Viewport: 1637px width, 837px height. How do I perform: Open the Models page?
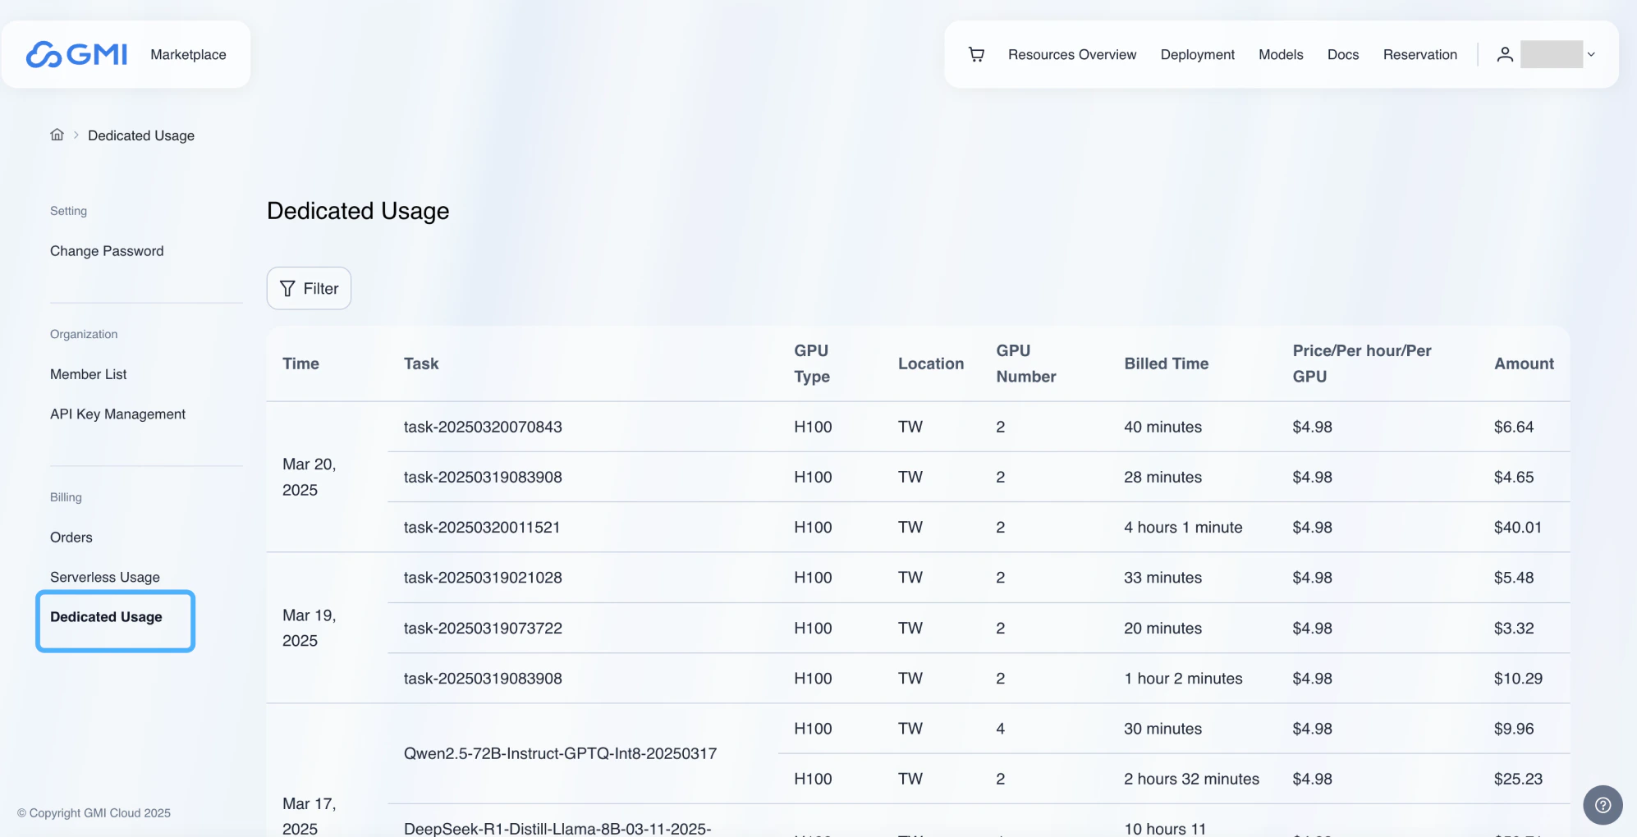(x=1281, y=54)
